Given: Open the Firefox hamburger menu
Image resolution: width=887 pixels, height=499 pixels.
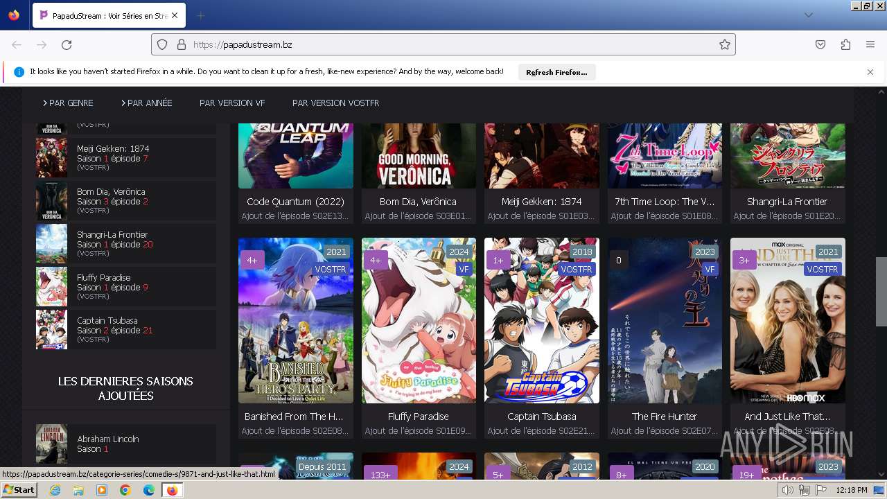Looking at the screenshot, I should point(870,44).
